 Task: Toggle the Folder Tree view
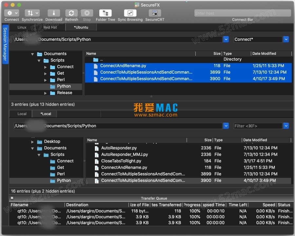tap(105, 13)
